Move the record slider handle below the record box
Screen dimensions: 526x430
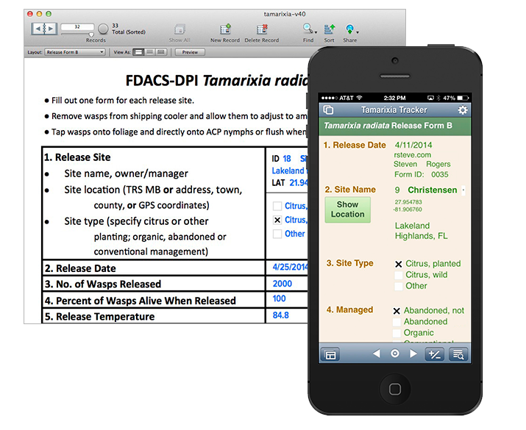(91, 35)
